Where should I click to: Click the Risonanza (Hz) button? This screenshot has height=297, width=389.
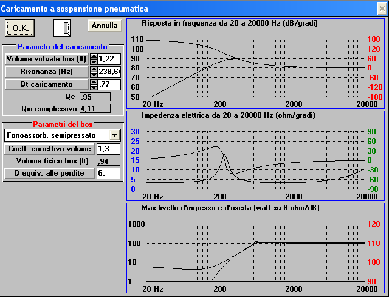point(46,72)
